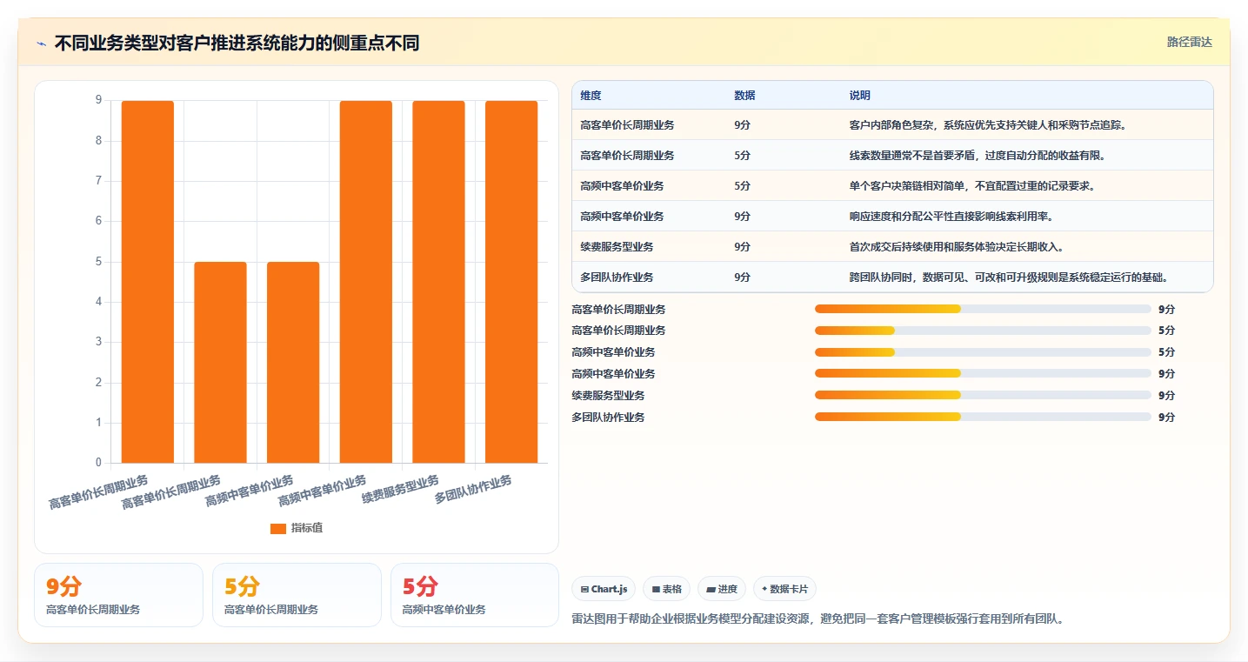Viewport: 1248px width, 662px height.
Task: Click the 多团队协作业务 bar in the chart
Action: [x=511, y=282]
